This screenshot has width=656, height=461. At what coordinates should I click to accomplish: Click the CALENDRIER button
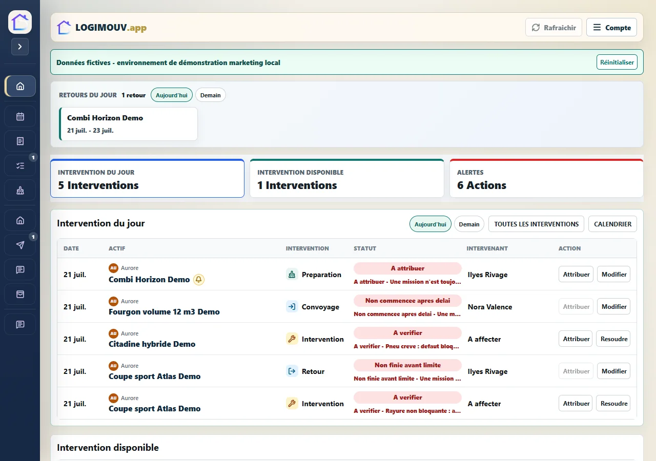point(612,224)
